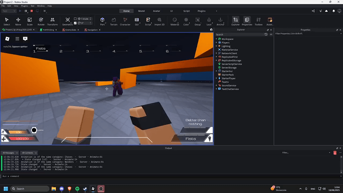Expand the Players tree node
The width and height of the screenshot is (343, 193).
click(216, 43)
